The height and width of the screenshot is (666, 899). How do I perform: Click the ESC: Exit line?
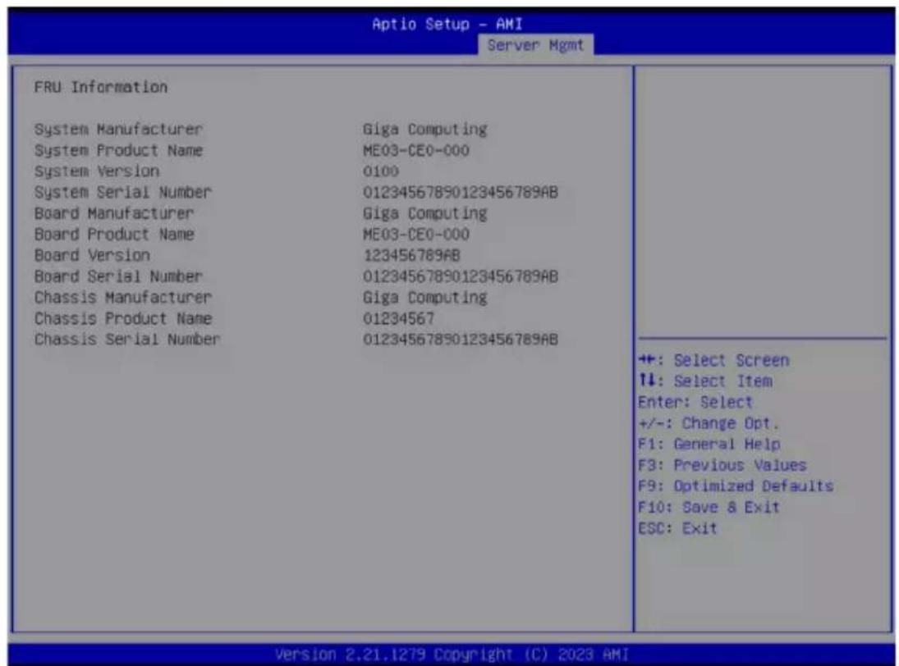(677, 528)
